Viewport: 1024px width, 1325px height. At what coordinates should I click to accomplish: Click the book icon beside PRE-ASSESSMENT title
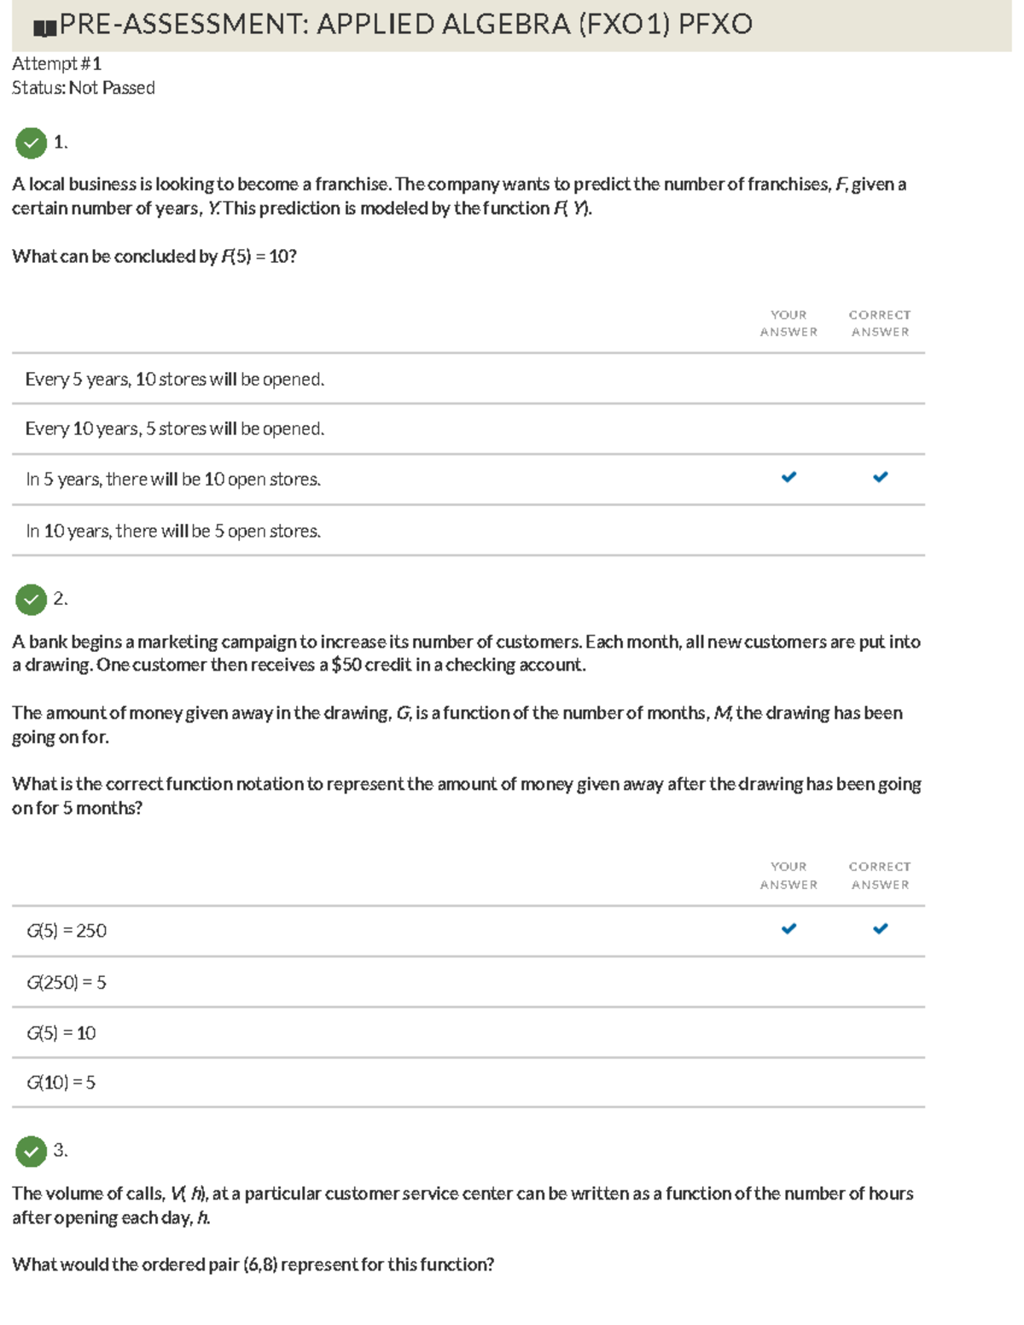click(44, 28)
